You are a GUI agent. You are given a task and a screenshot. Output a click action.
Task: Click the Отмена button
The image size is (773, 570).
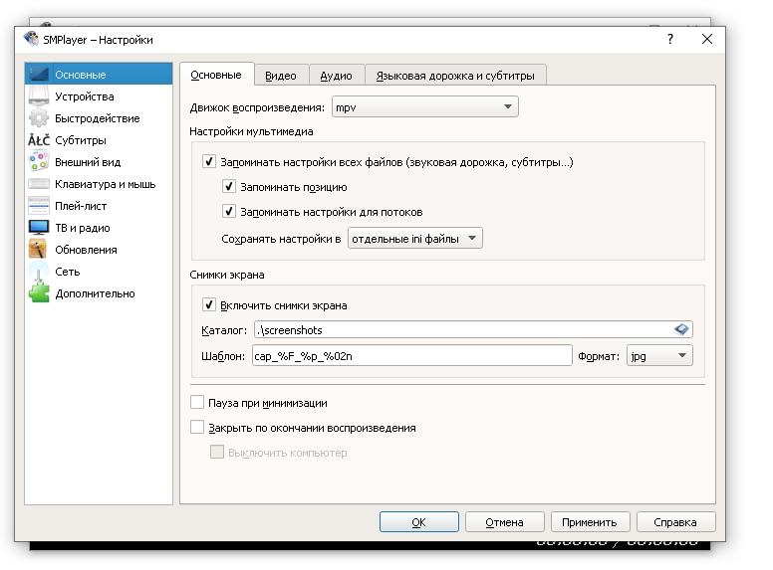504,522
